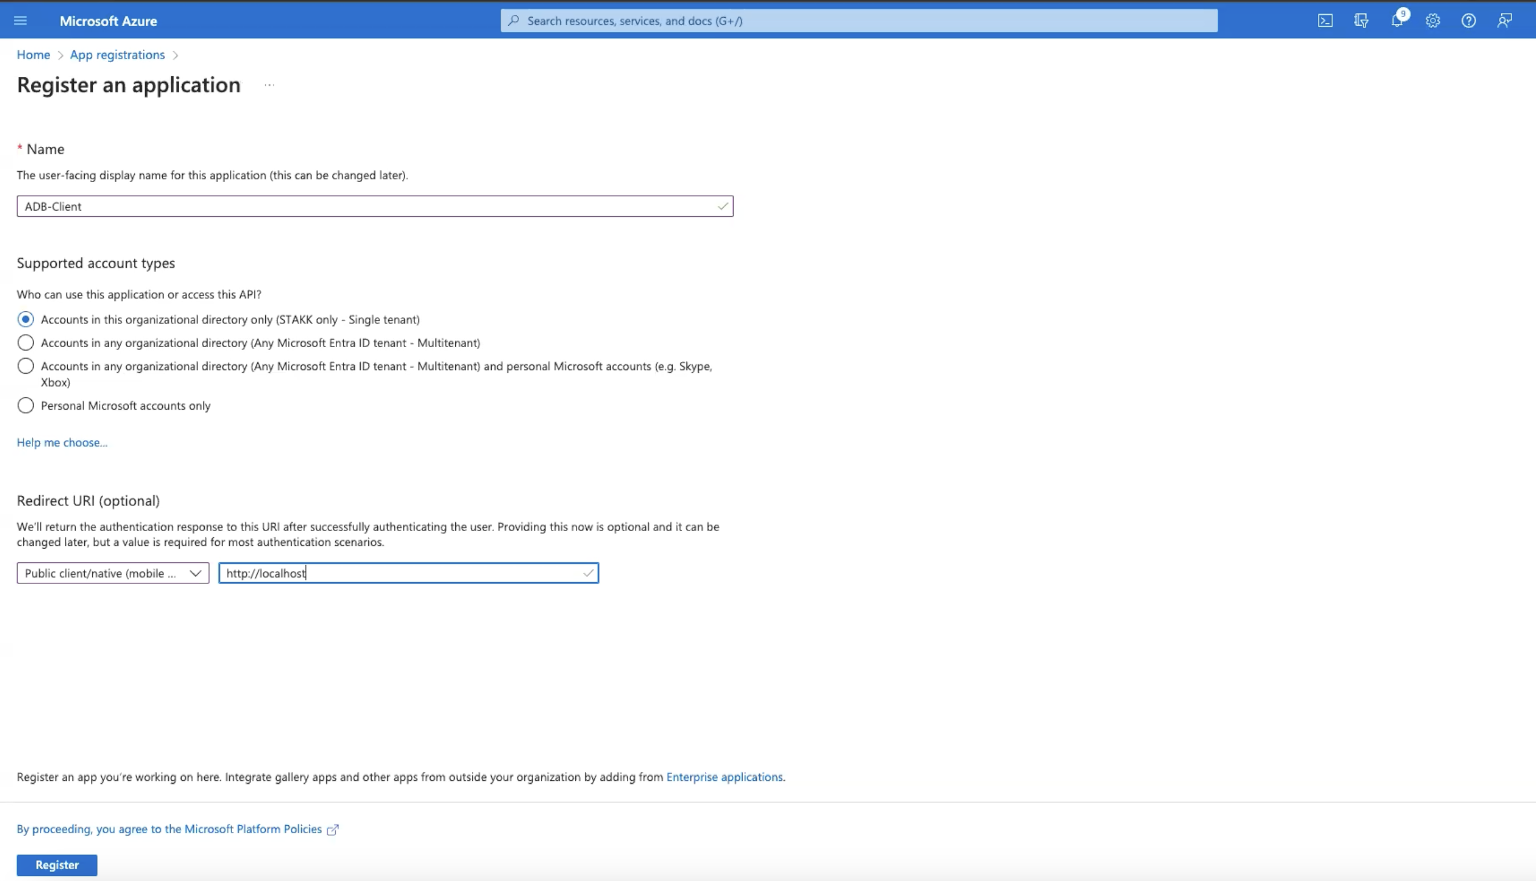This screenshot has height=881, width=1536.
Task: Choose Accounts in any organizational directory Multitenant
Action: [x=26, y=343]
